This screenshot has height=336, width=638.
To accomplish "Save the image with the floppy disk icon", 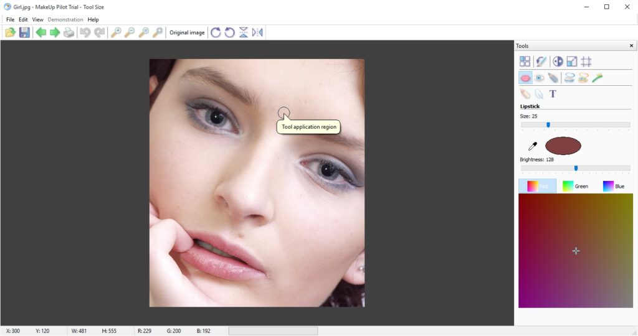I will click(x=24, y=32).
